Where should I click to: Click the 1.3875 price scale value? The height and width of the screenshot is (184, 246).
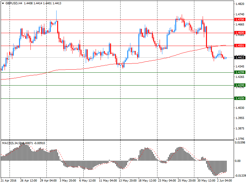click(240, 128)
